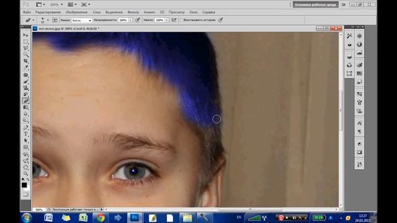Toggle pressure for size button
Screen dimensions: 397x223
(x=221, y=20)
